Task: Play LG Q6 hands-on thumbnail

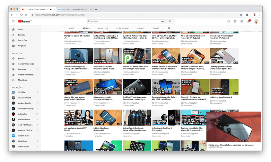Action: (x=108, y=118)
